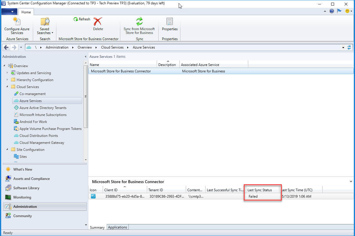Expand Updates and Servicing node
Image resolution: width=355 pixels, height=236 pixels.
click(x=7, y=73)
